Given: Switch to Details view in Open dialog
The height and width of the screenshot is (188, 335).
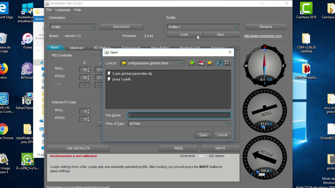Looking at the screenshot, I should point(227,63).
